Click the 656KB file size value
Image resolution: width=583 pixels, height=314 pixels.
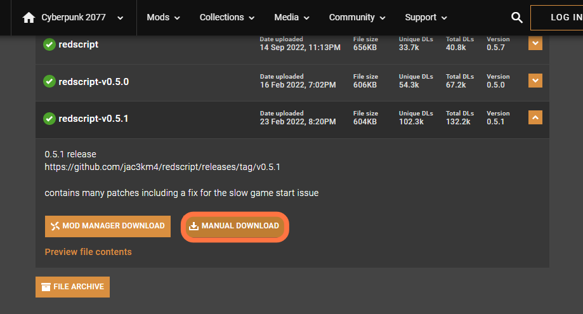tap(365, 48)
